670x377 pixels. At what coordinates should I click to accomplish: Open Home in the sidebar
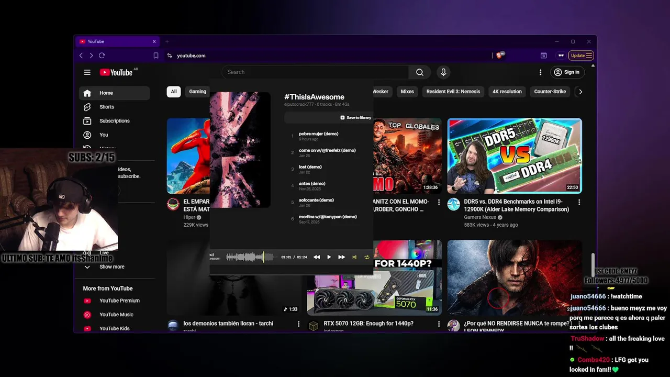coord(114,93)
